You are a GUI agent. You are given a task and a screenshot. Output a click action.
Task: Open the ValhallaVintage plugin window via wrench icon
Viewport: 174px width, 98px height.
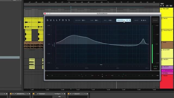coord(15,94)
